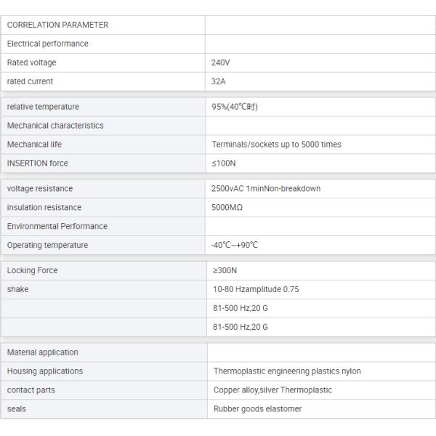Click the 2500vAC 1minNon-breakdown value
The height and width of the screenshot is (436, 436).
point(266,188)
